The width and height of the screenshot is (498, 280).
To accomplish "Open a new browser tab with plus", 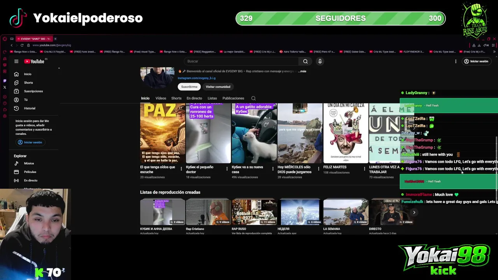I will (55, 39).
